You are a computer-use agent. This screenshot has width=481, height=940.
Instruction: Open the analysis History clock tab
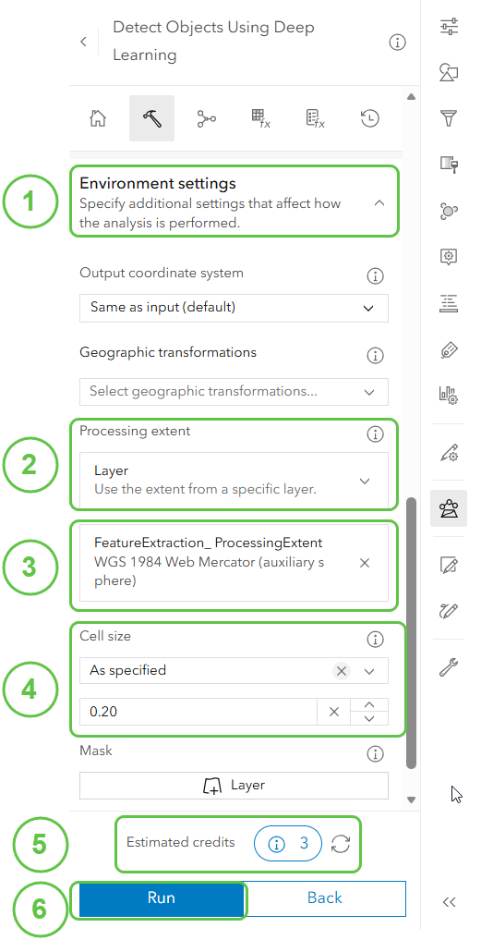(x=370, y=118)
